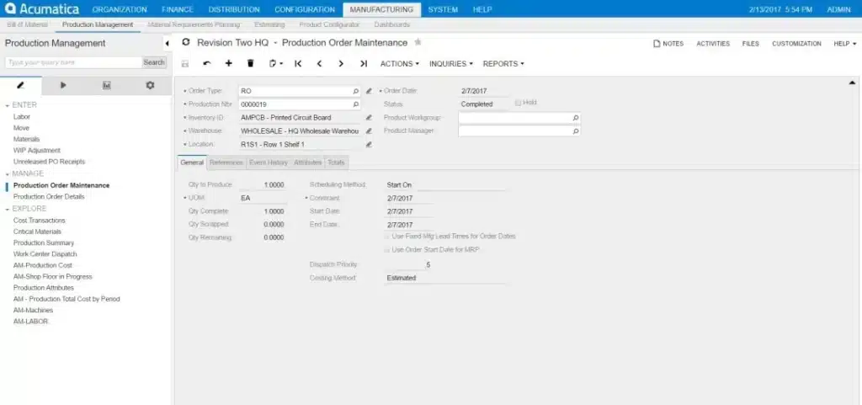862x405 pixels.
Task: Open Production Order Details in sidebar
Action: [49, 197]
